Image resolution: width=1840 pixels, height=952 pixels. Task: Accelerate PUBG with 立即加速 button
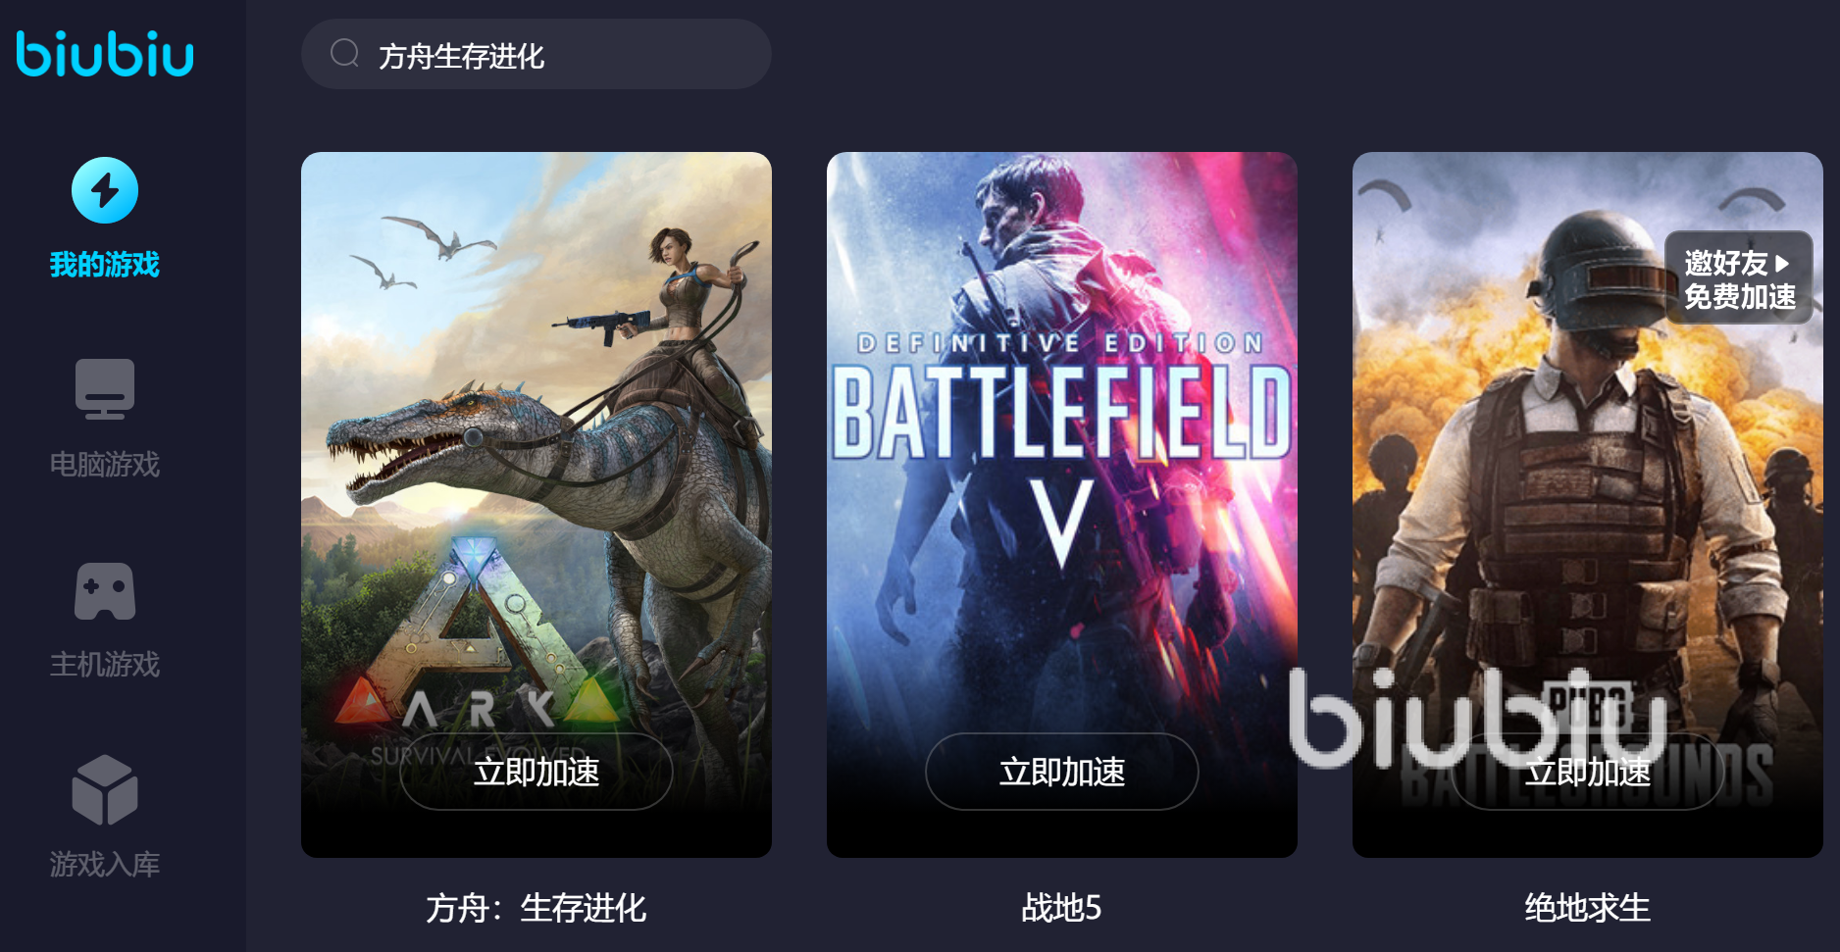coord(1588,772)
